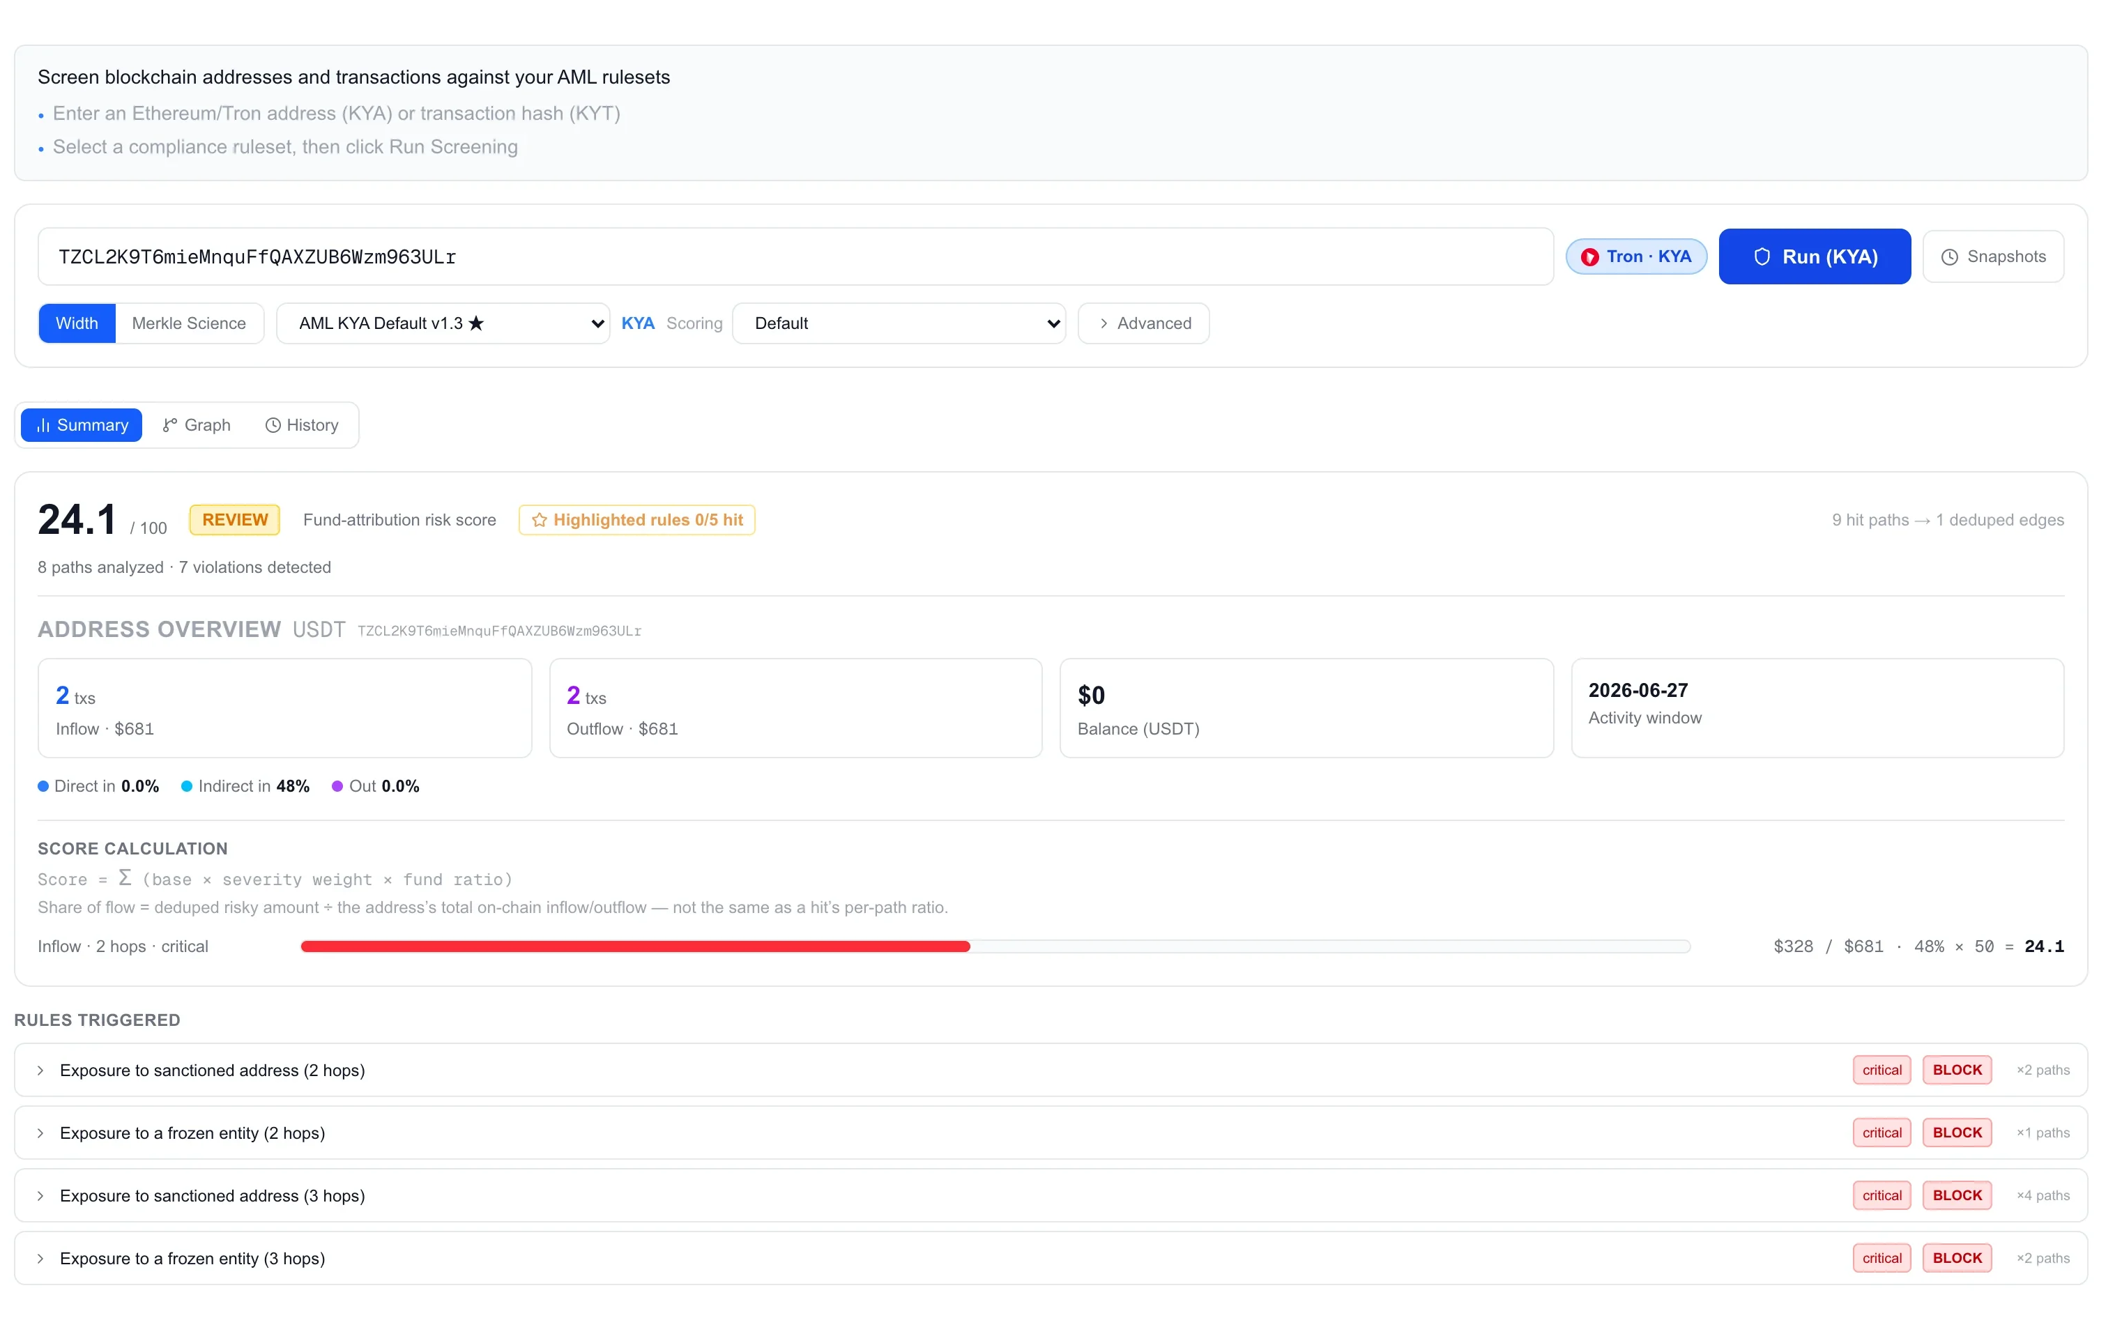Viewport: 2122px width, 1327px height.
Task: Click BLOCK tag on frozen entity (3 hops)
Action: coord(1957,1259)
